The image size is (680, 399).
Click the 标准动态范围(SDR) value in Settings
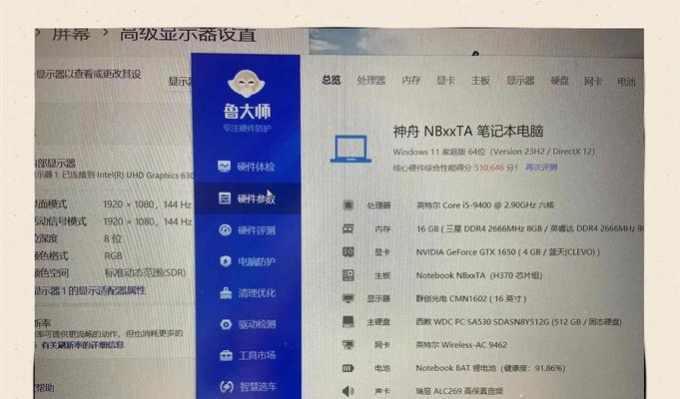[x=145, y=273]
